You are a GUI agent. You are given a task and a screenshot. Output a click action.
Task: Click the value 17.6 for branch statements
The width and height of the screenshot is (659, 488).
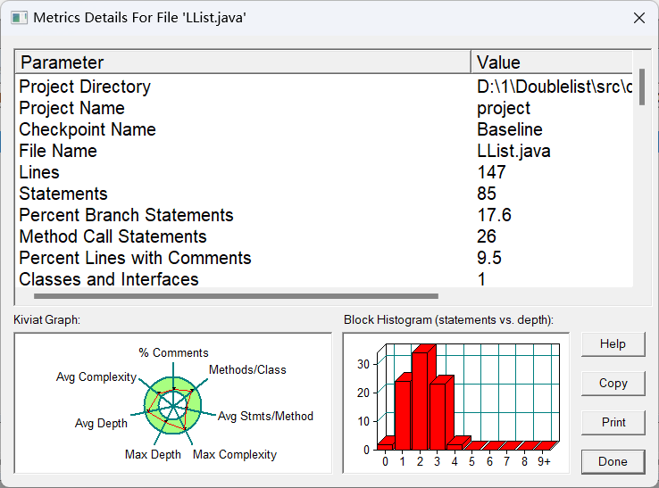[495, 215]
